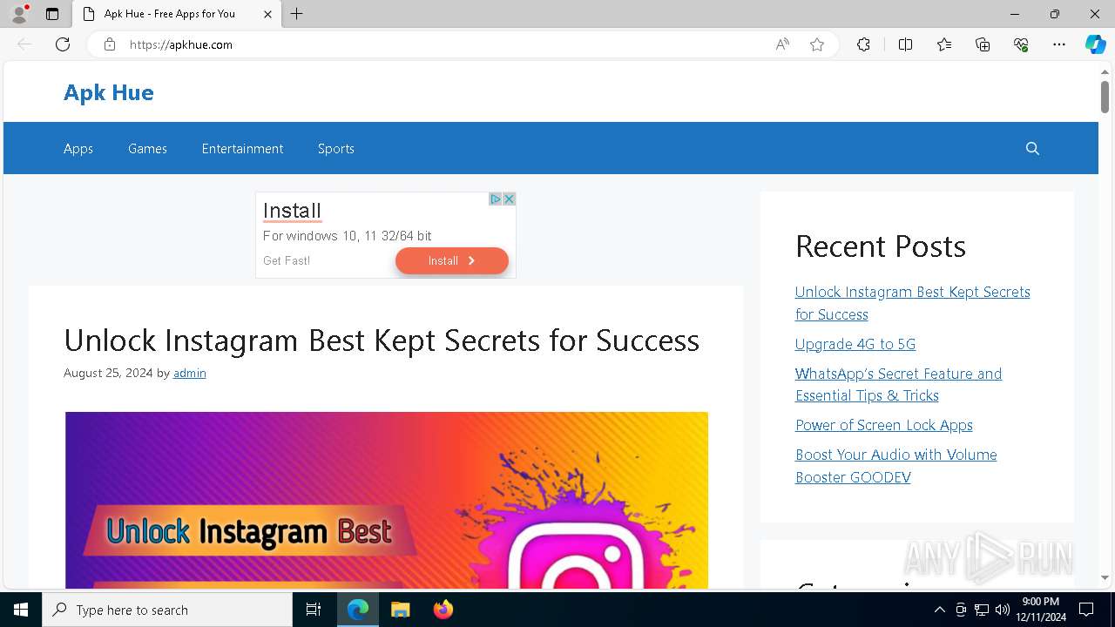Click the AdChoices triangle icon on ad
Viewport: 1115px width, 627px height.
pyautogui.click(x=495, y=199)
